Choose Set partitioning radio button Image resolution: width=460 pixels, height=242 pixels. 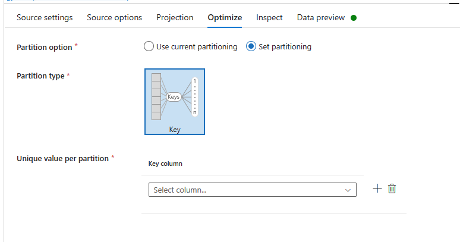(251, 46)
